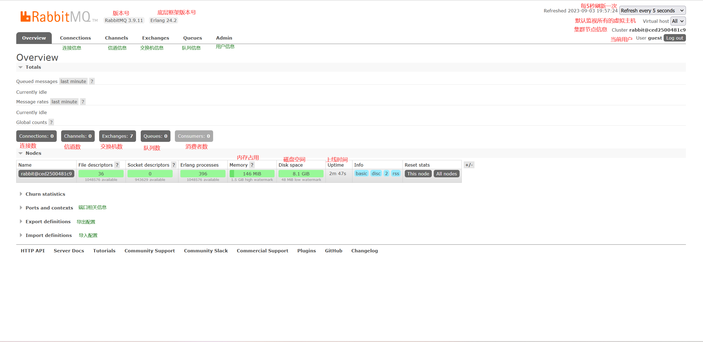
Task: Open help for Global counts
Action: (x=51, y=122)
